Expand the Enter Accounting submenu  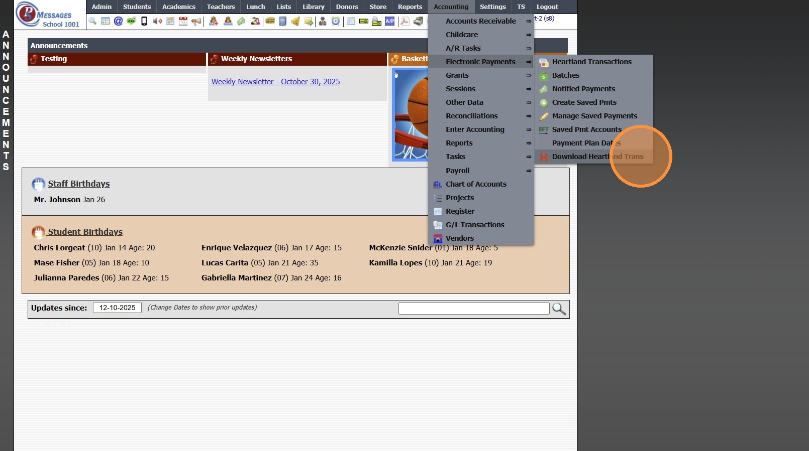pyautogui.click(x=481, y=129)
